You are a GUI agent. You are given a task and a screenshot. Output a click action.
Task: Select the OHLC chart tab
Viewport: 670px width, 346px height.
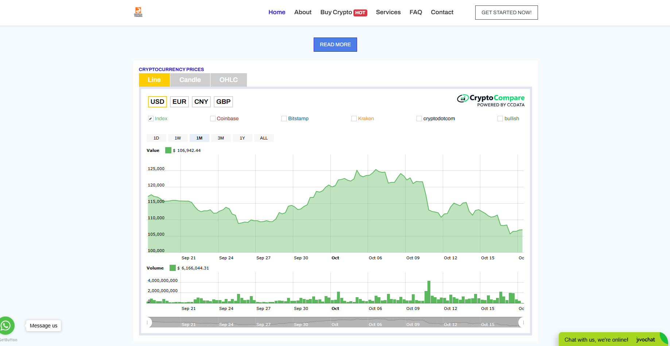pyautogui.click(x=228, y=80)
